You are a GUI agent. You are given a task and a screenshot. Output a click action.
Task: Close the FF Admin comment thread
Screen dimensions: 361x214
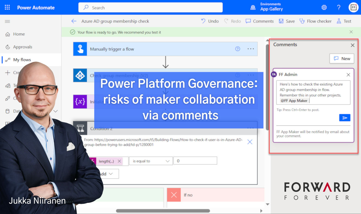coord(348,75)
